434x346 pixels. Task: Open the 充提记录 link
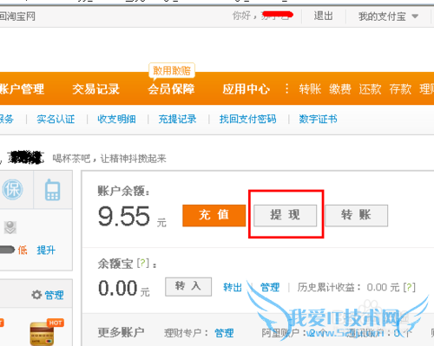pyautogui.click(x=177, y=119)
